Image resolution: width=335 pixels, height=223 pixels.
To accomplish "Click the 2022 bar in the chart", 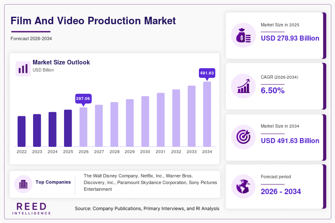I will 22,131.
